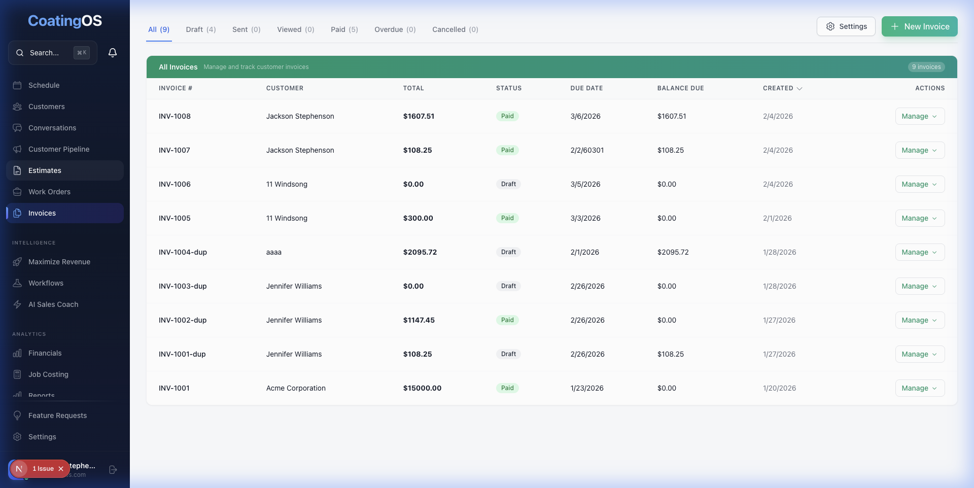
Task: Select the Schedule calendar icon
Action: 17,85
